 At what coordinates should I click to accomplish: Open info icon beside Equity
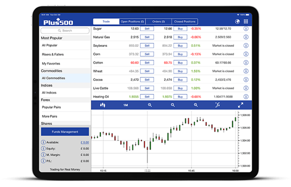43,149
